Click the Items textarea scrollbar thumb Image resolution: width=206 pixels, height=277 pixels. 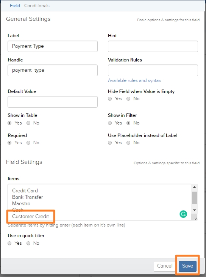point(194,198)
